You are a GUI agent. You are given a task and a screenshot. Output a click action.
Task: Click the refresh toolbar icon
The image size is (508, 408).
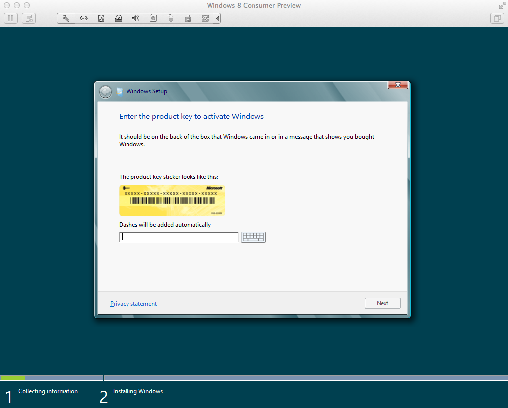click(205, 18)
